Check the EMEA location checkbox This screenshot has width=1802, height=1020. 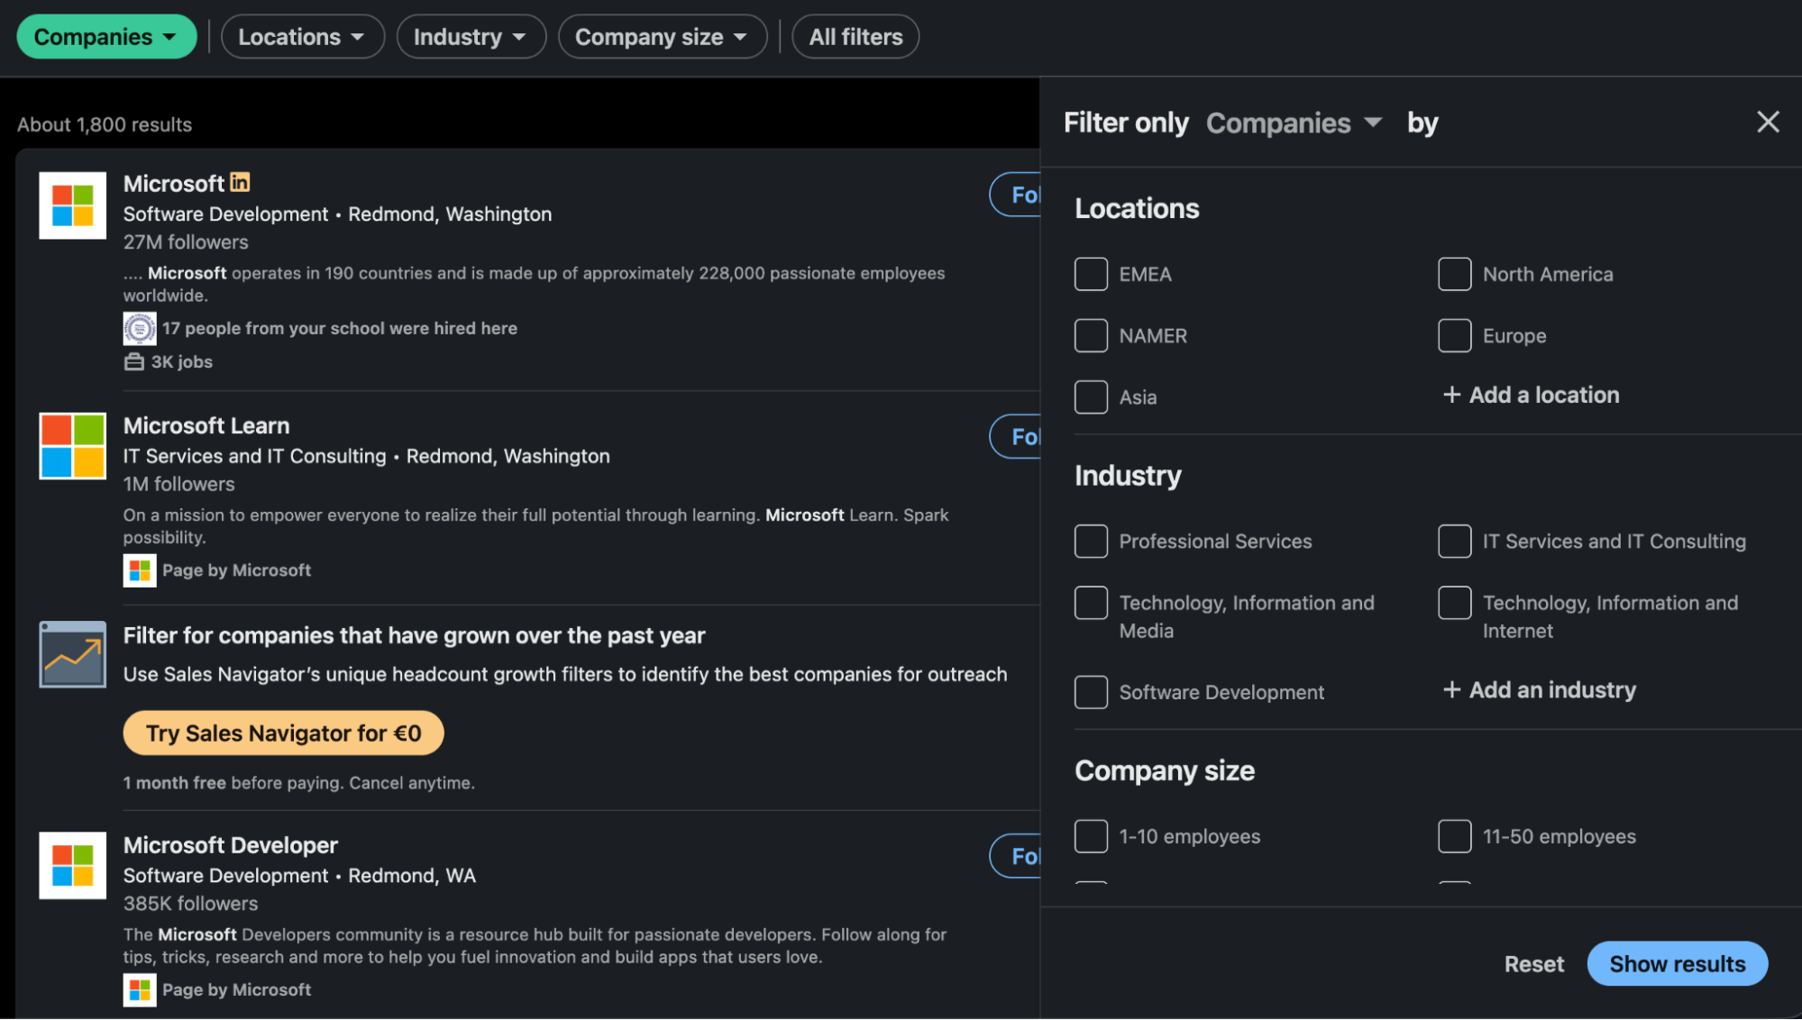point(1091,274)
